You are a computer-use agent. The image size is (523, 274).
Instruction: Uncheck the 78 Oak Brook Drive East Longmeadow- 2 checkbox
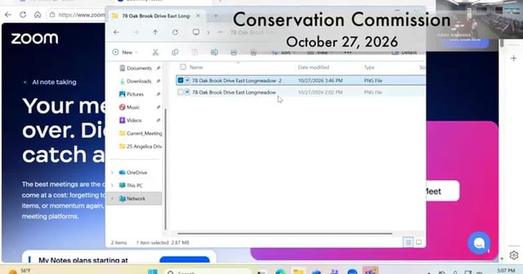(180, 80)
